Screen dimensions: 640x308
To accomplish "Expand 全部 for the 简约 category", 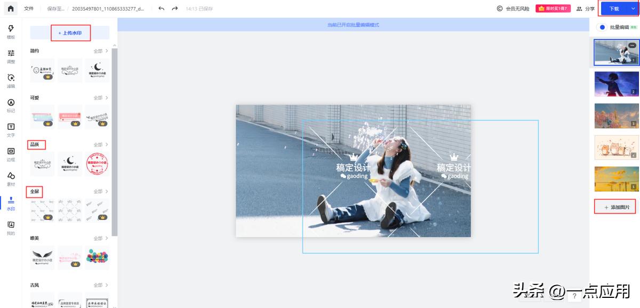I will point(101,51).
